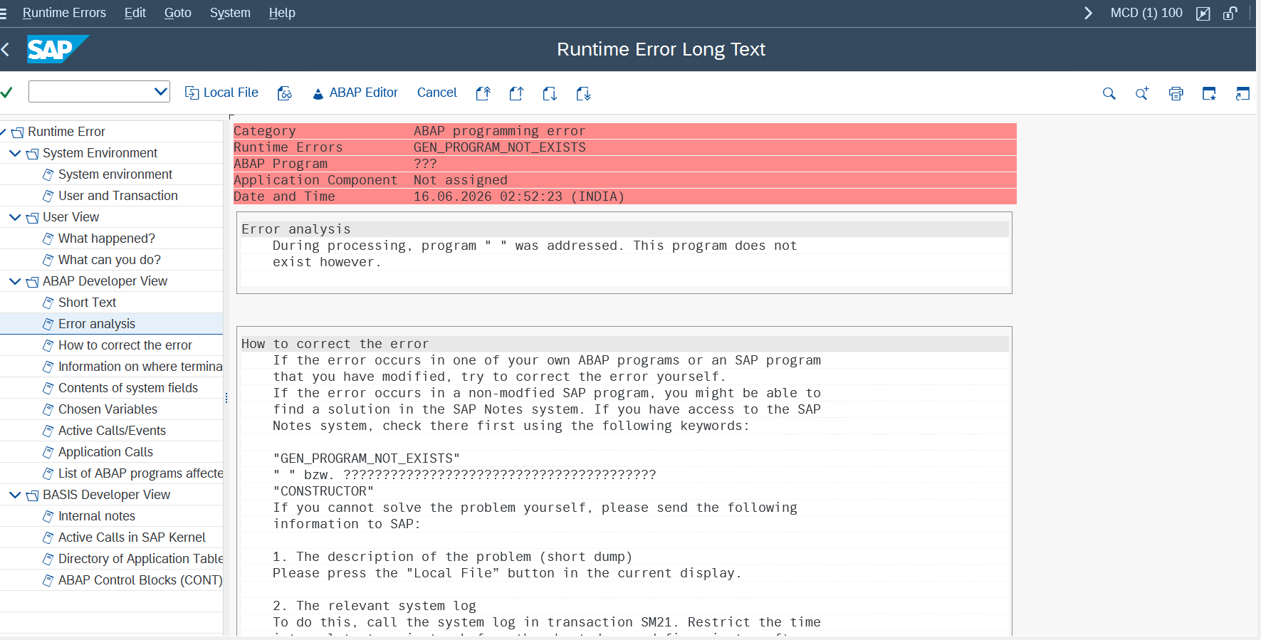Select Active Calls in SAP Kernel item
The height and width of the screenshot is (640, 1261).
coord(132,537)
